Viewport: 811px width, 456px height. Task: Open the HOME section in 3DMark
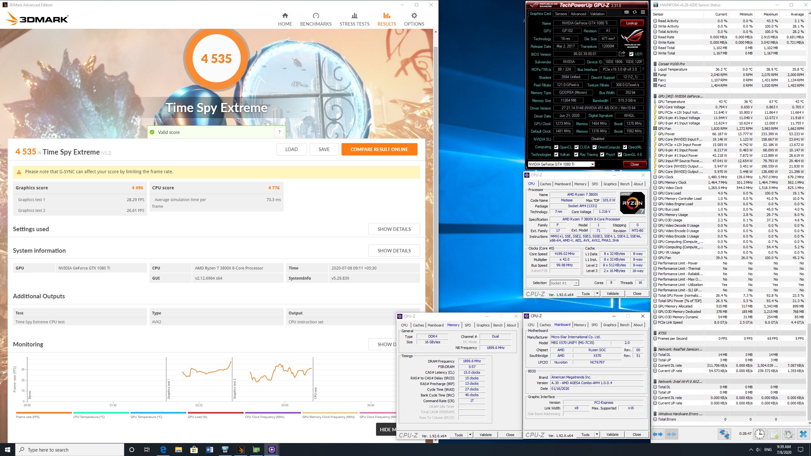[x=285, y=19]
